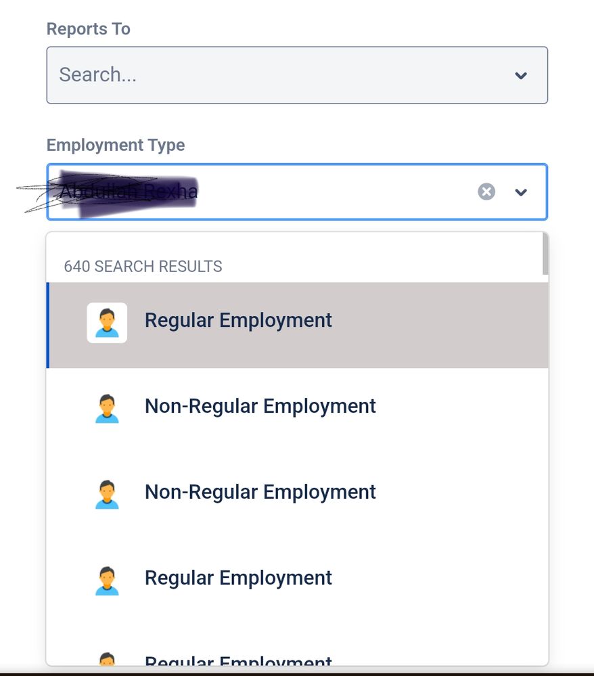Pick the second Non-Regular Employment entry
The width and height of the screenshot is (594, 676).
[x=297, y=493]
